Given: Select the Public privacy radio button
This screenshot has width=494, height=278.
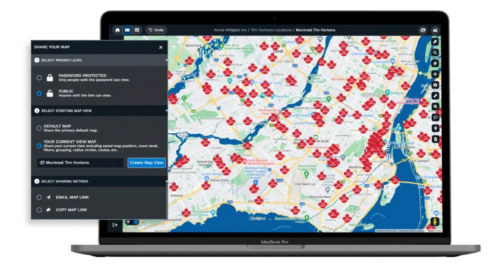Looking at the screenshot, I should 40,93.
